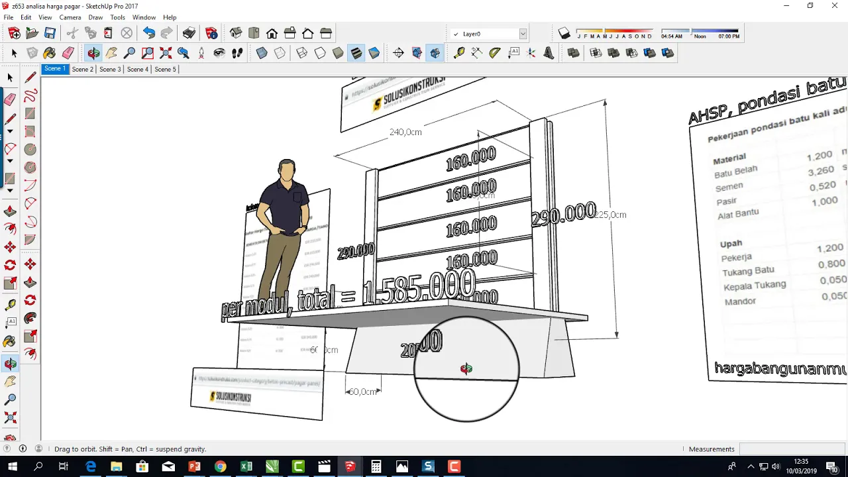Image resolution: width=848 pixels, height=477 pixels.
Task: Click the Measurements input box
Action: click(791, 449)
